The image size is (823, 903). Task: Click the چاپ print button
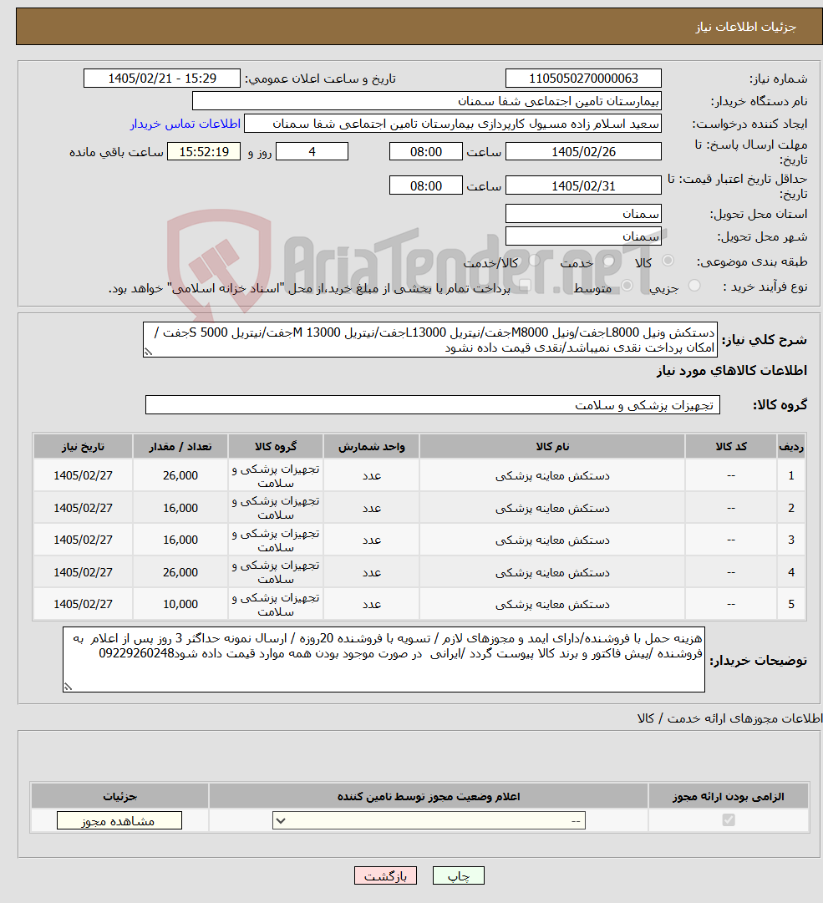click(x=459, y=876)
